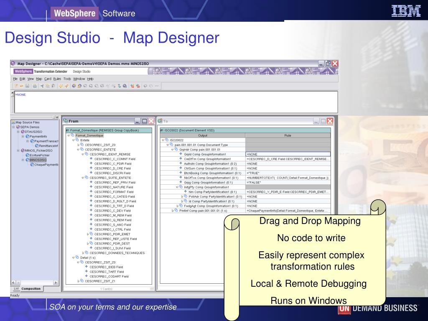Click the New map toolbar icon
Screen dimensions: 428x321
(16, 86)
